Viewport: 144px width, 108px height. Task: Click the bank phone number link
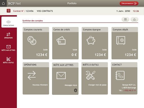[130, 91]
